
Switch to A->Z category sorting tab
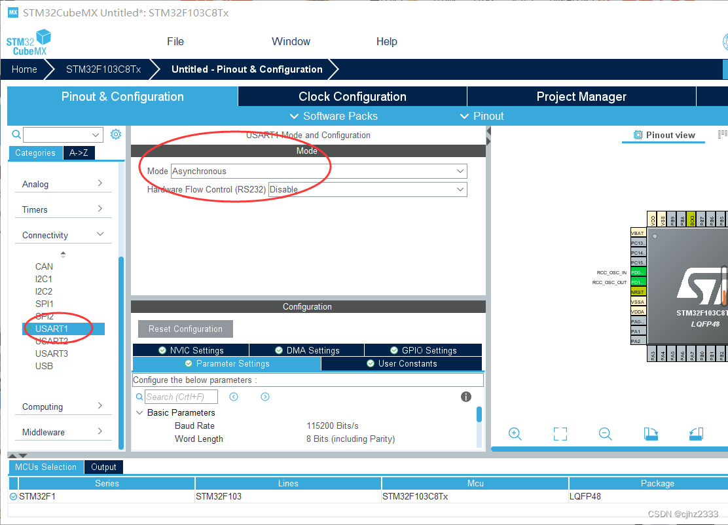tap(79, 153)
